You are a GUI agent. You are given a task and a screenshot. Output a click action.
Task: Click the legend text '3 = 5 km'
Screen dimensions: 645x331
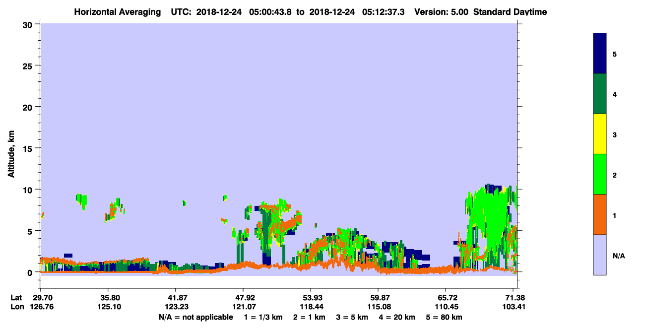pos(353,317)
